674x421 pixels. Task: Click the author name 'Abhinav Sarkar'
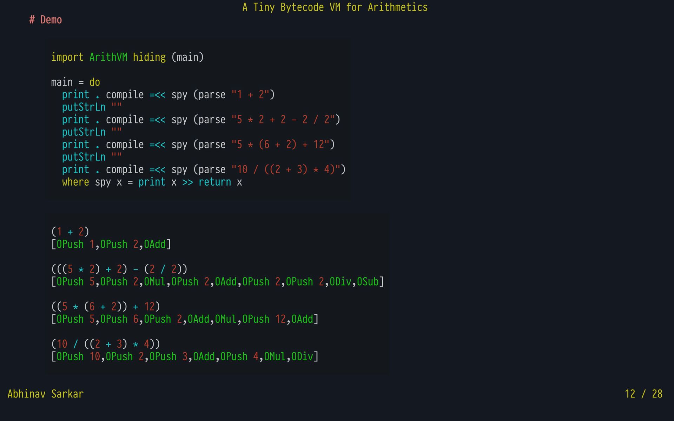pyautogui.click(x=46, y=394)
